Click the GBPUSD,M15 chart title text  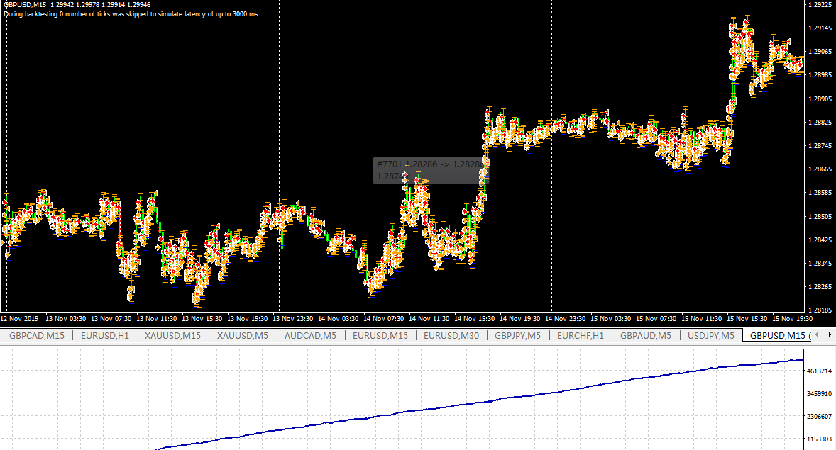click(25, 5)
